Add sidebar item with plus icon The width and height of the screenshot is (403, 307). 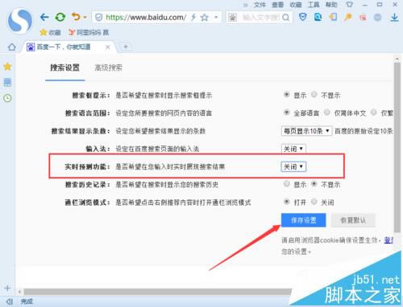click(x=7, y=289)
